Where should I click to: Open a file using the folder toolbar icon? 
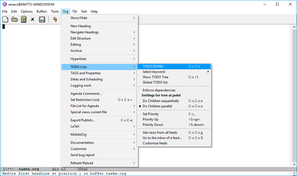click(14, 19)
